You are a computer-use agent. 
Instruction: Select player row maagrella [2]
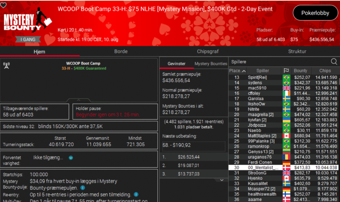click(284, 115)
